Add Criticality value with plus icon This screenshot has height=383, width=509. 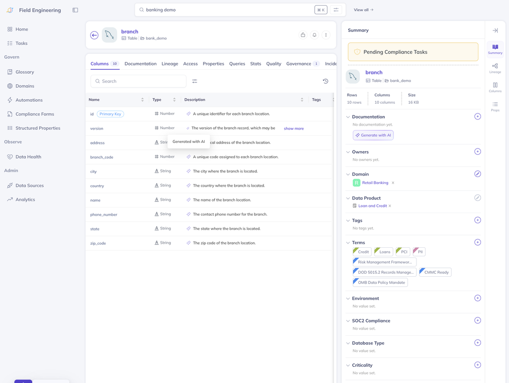[x=477, y=365]
